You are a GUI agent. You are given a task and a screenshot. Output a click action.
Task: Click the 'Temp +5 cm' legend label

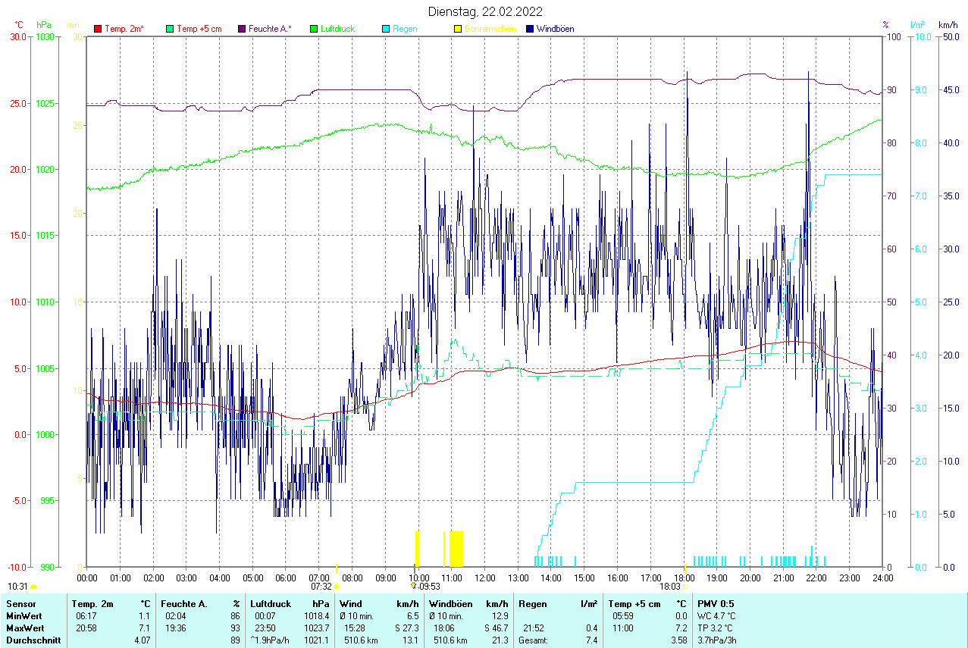point(199,29)
